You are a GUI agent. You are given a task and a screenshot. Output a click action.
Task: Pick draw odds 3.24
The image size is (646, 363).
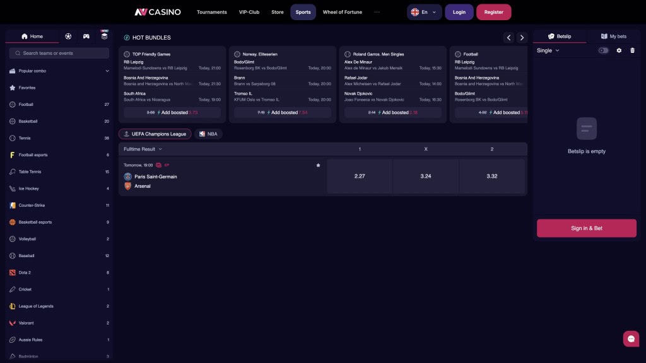tap(426, 176)
